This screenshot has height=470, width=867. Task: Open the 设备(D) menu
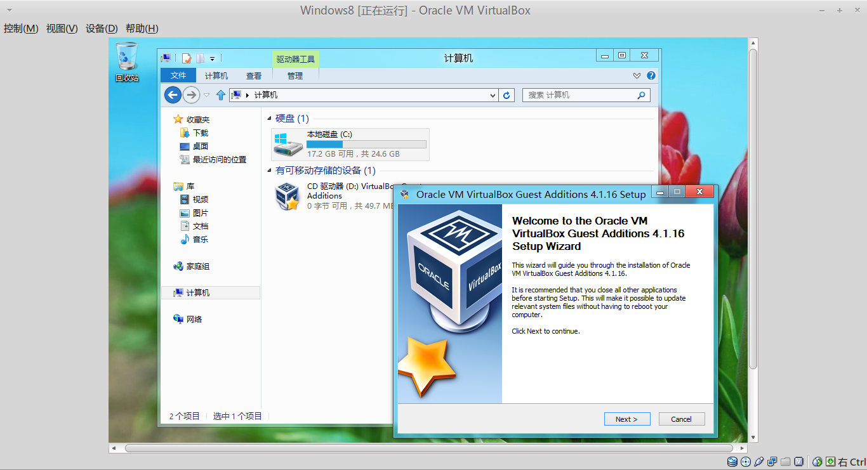tap(102, 29)
